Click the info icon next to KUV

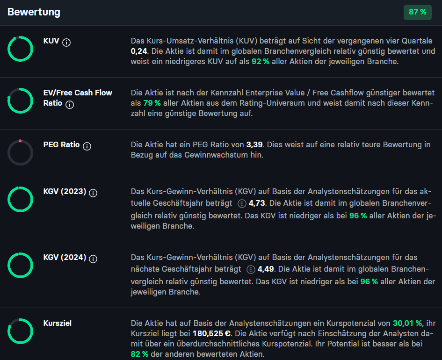point(66,43)
